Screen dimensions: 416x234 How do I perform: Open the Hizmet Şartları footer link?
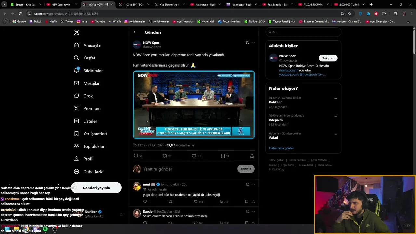click(276, 160)
